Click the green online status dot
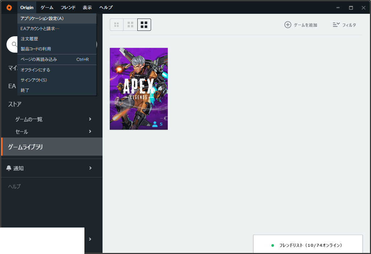The width and height of the screenshot is (371, 254). (x=272, y=245)
